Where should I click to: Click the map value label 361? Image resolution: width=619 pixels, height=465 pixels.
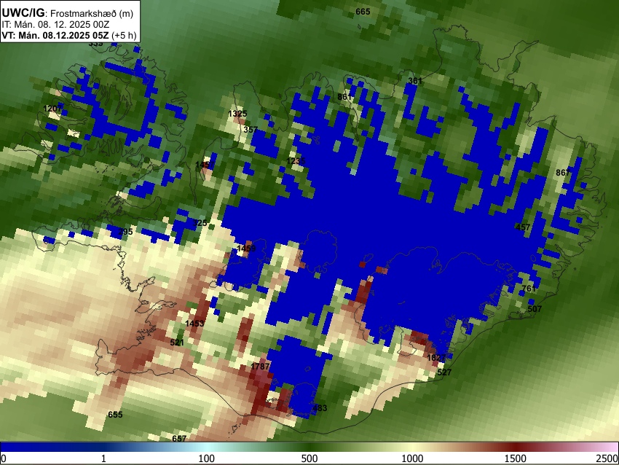click(415, 81)
